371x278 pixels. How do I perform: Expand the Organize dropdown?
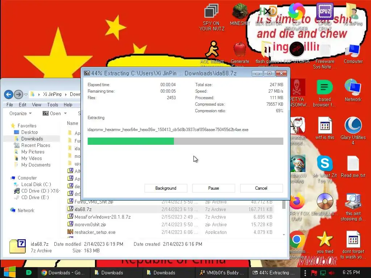[x=20, y=113]
